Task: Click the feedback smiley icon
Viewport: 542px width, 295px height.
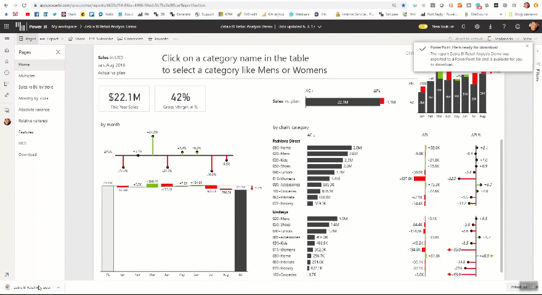Action: point(517,26)
